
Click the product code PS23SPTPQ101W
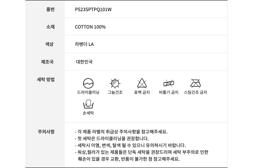[93, 10]
